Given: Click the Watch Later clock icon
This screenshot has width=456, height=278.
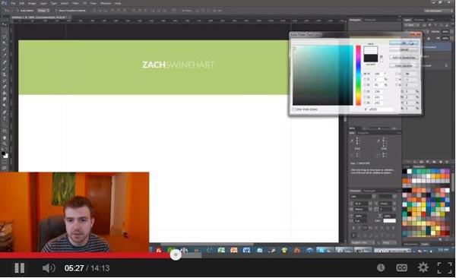Looking at the screenshot, I should (381, 267).
